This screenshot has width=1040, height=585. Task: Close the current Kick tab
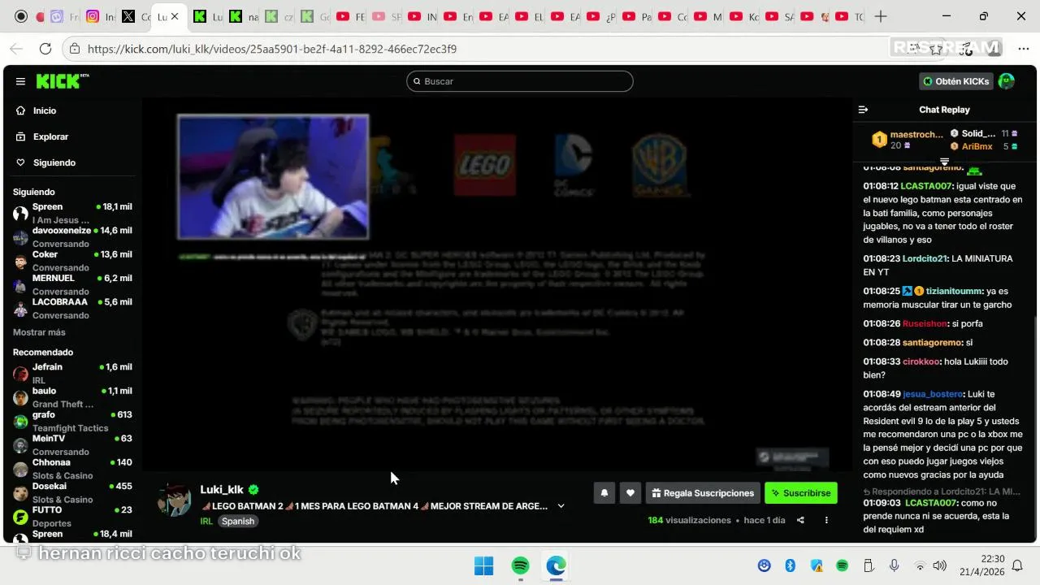(174, 16)
